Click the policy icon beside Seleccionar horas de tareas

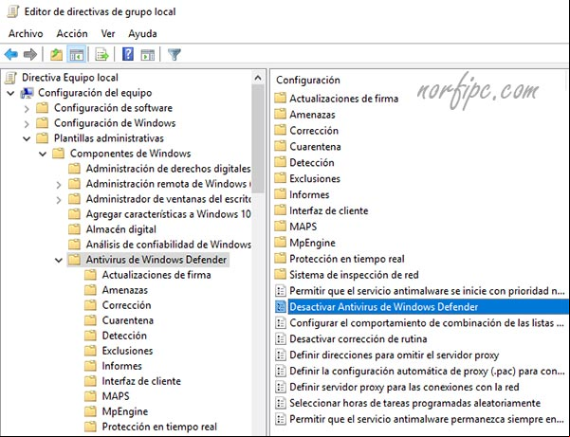pyautogui.click(x=281, y=403)
